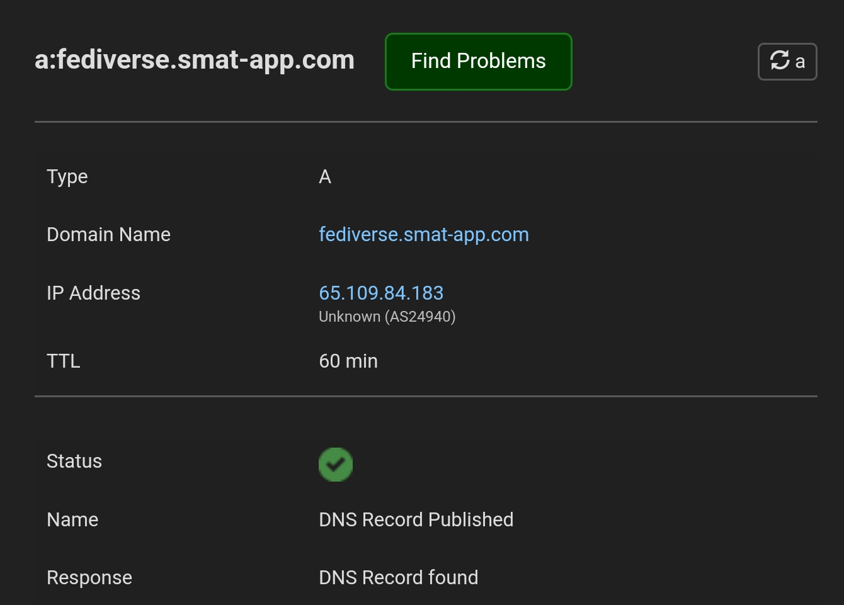The width and height of the screenshot is (844, 605).
Task: Click the Find Problems button
Action: [478, 62]
